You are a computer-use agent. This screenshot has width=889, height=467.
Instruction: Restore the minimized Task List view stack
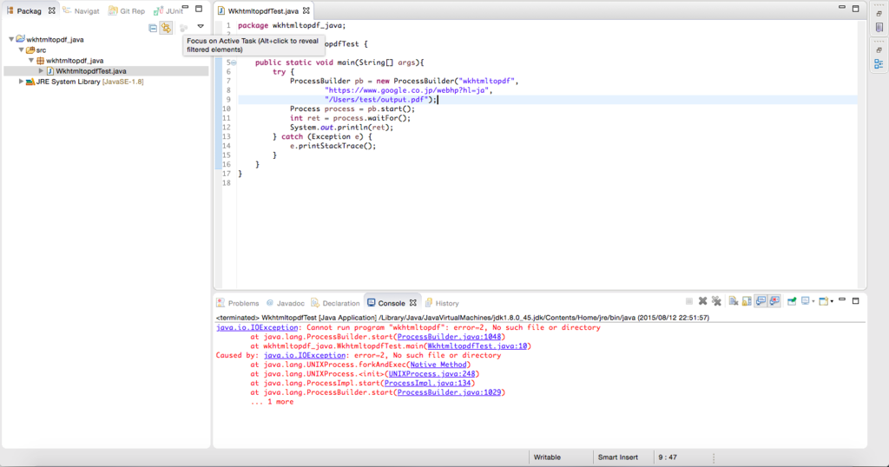pyautogui.click(x=879, y=14)
